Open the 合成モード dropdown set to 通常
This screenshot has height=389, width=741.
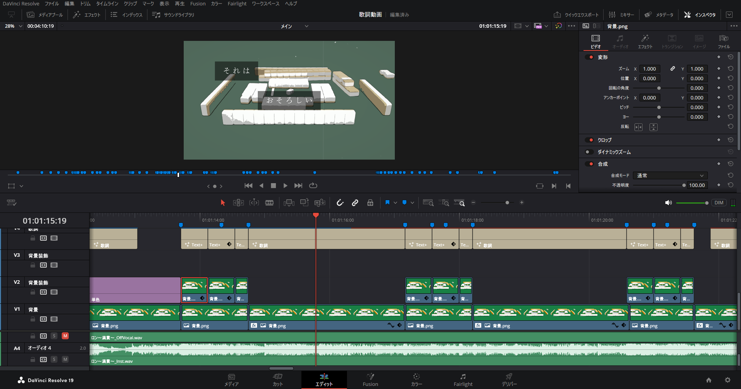pos(670,175)
